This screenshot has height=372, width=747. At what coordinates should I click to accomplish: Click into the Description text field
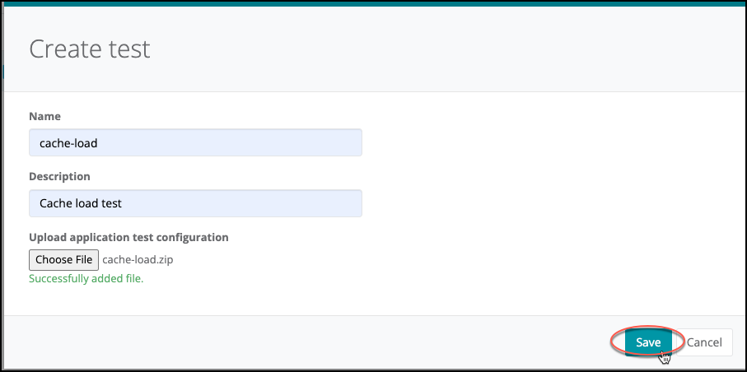[x=195, y=202]
